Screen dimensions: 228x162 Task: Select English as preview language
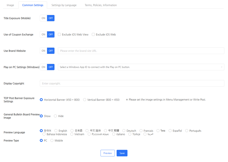[x=56, y=131]
